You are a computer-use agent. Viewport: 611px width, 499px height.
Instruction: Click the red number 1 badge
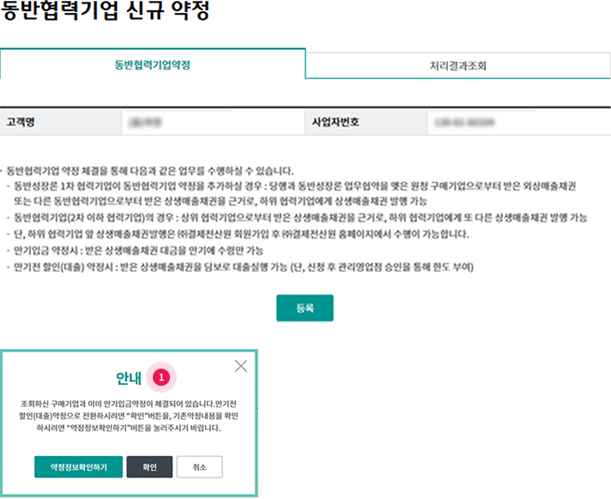[160, 376]
